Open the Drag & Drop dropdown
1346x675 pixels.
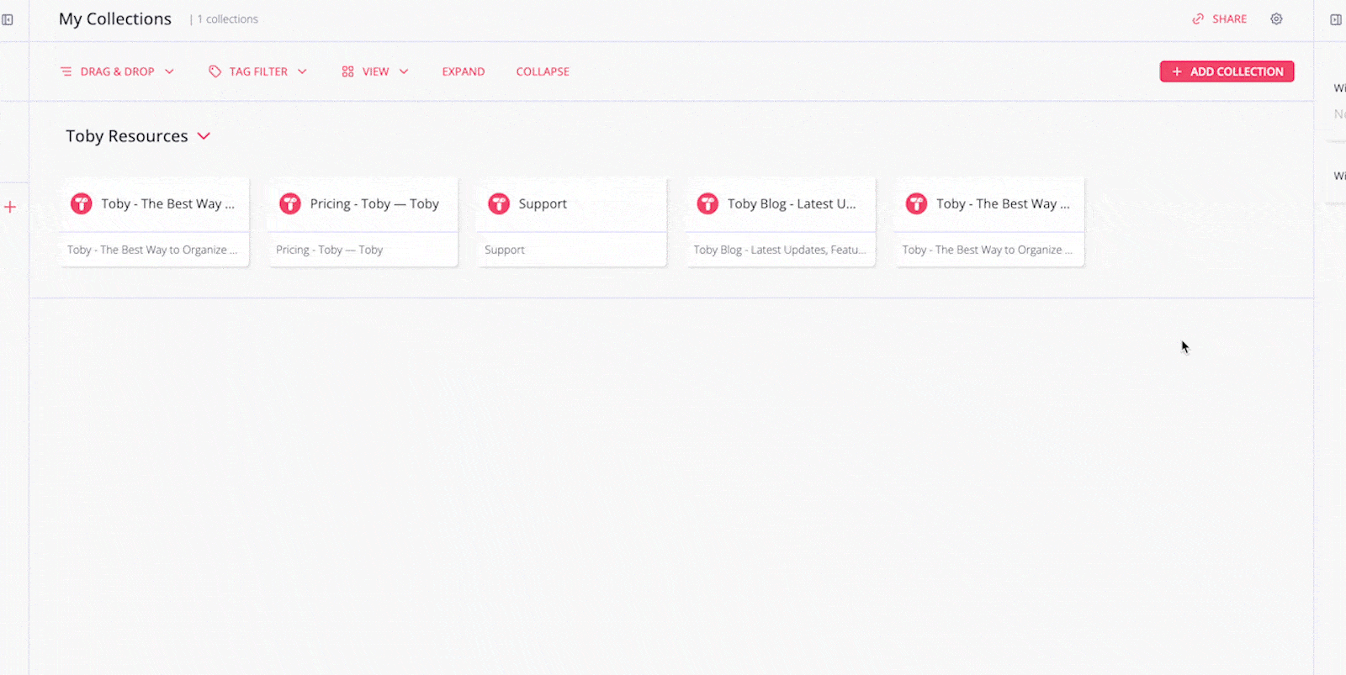tap(118, 71)
